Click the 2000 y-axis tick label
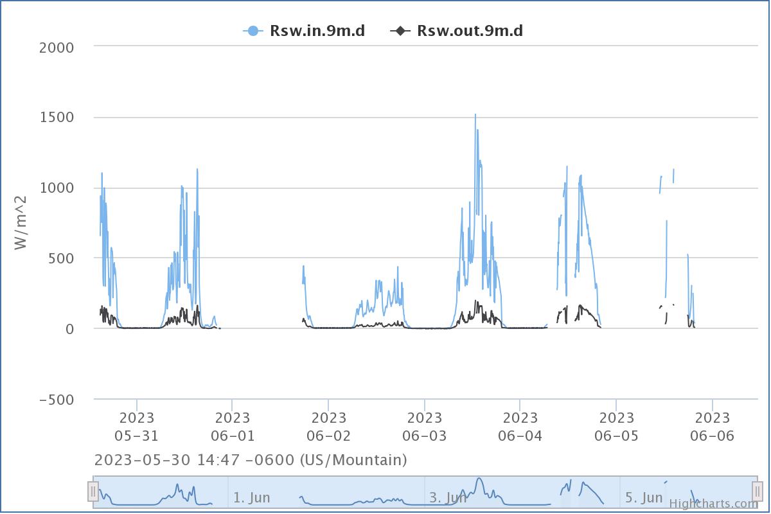The width and height of the screenshot is (771, 514). tap(57, 47)
